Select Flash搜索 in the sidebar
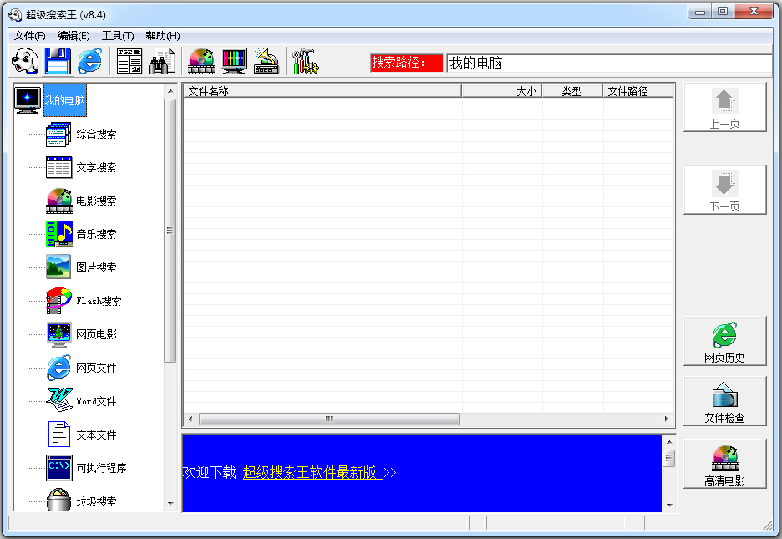This screenshot has height=539, width=782. pyautogui.click(x=98, y=301)
